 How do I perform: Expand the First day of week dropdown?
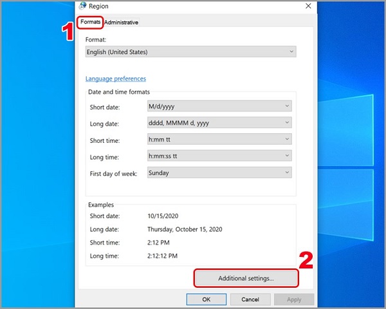coord(219,173)
